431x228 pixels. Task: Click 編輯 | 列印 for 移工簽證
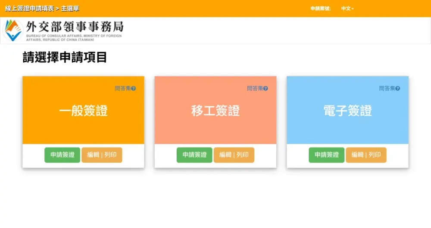(234, 155)
